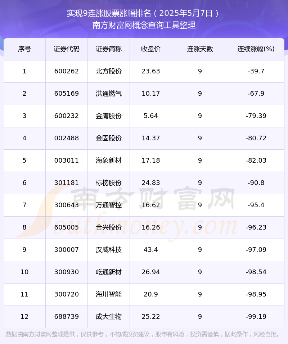Click the -98.54 percentage cell
This screenshot has height=344, width=288.
point(256,272)
